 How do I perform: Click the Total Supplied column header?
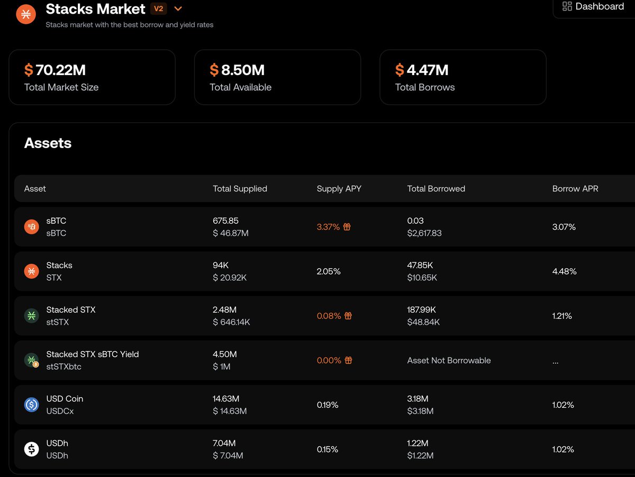click(240, 189)
